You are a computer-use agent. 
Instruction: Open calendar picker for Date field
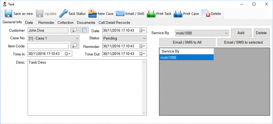point(142,30)
